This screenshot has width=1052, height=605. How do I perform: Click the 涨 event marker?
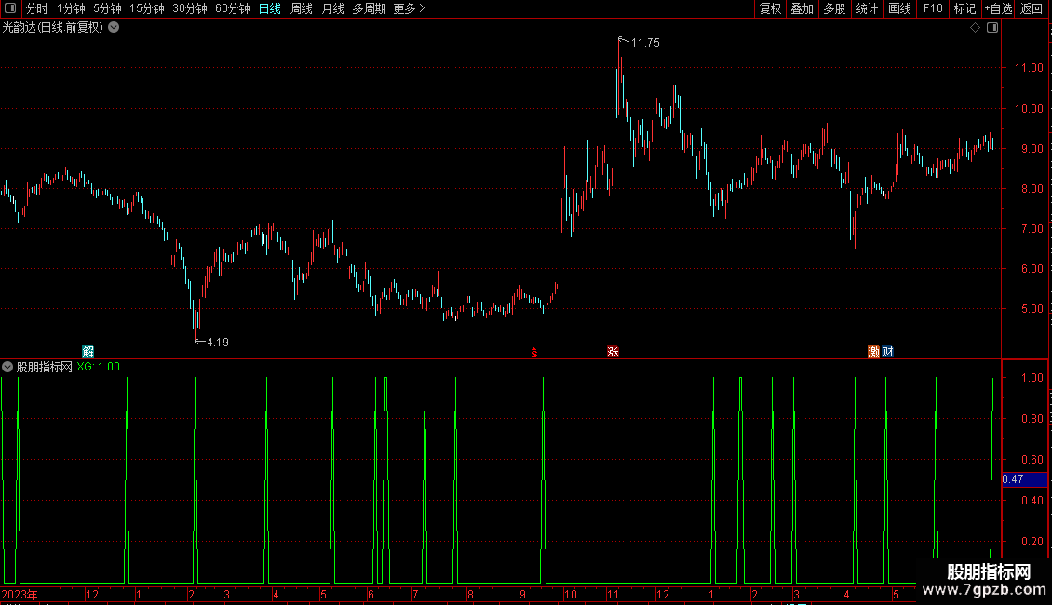coord(613,352)
